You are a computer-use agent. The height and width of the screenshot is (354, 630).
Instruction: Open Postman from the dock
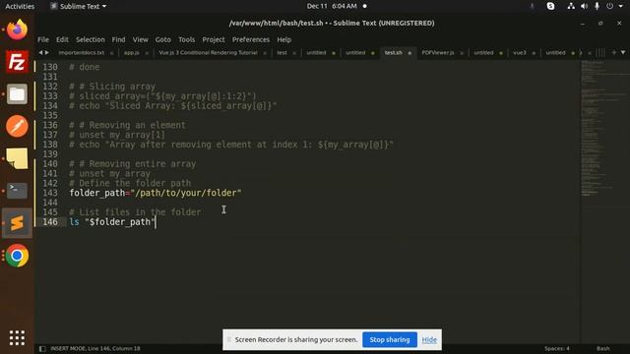pos(17,126)
